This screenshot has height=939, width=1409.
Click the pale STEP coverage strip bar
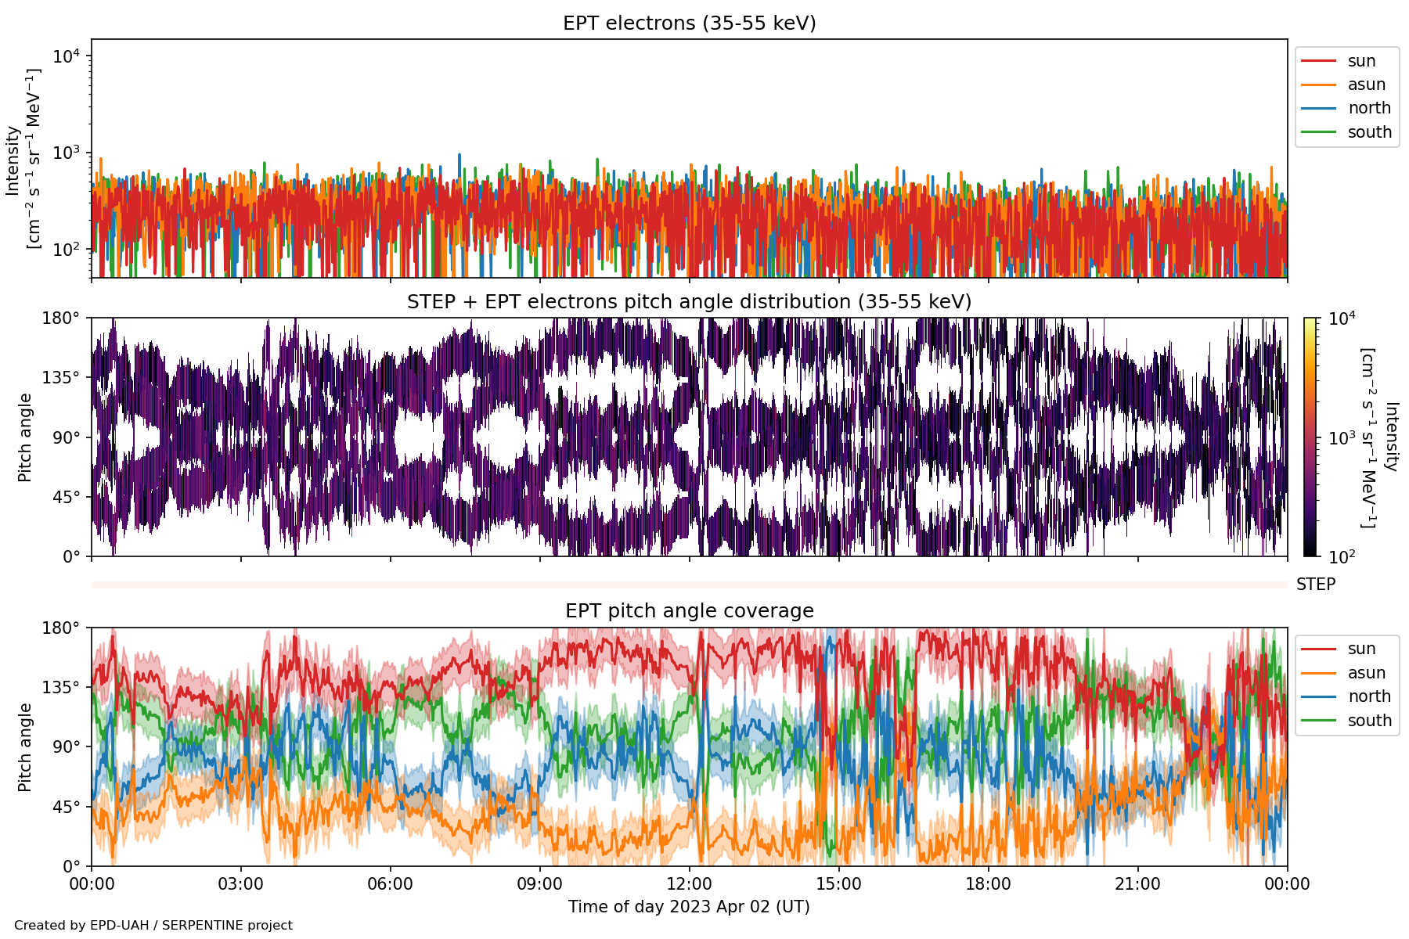point(690,585)
